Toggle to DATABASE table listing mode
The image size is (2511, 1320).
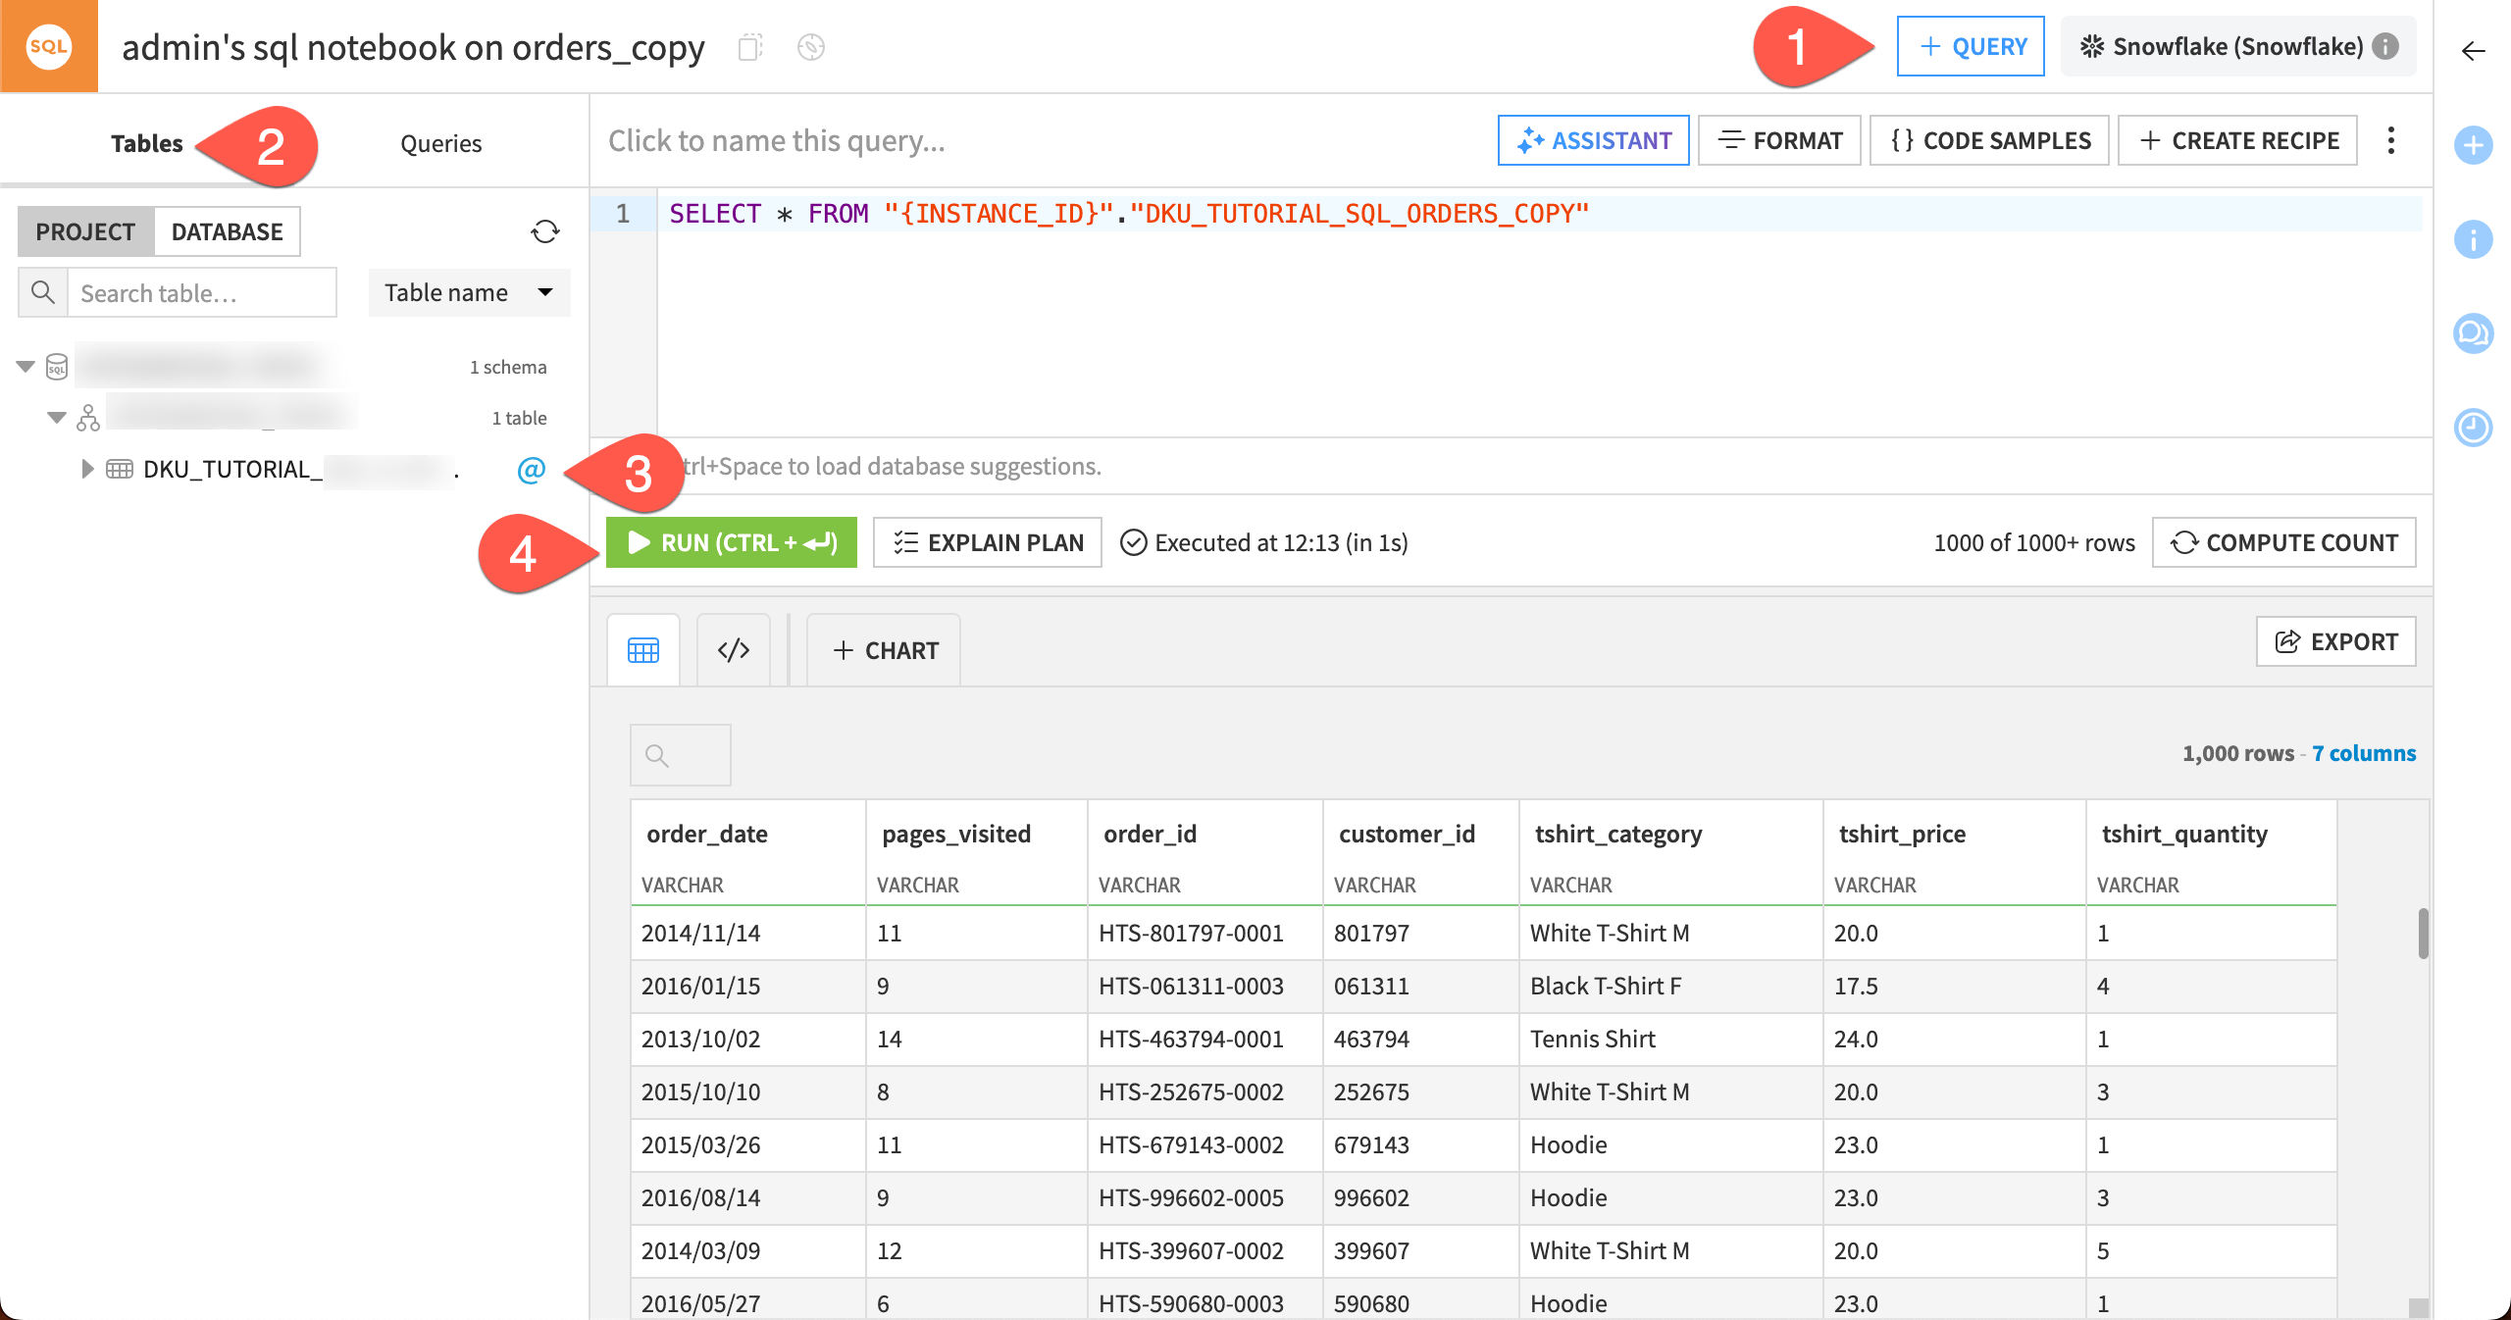227,231
